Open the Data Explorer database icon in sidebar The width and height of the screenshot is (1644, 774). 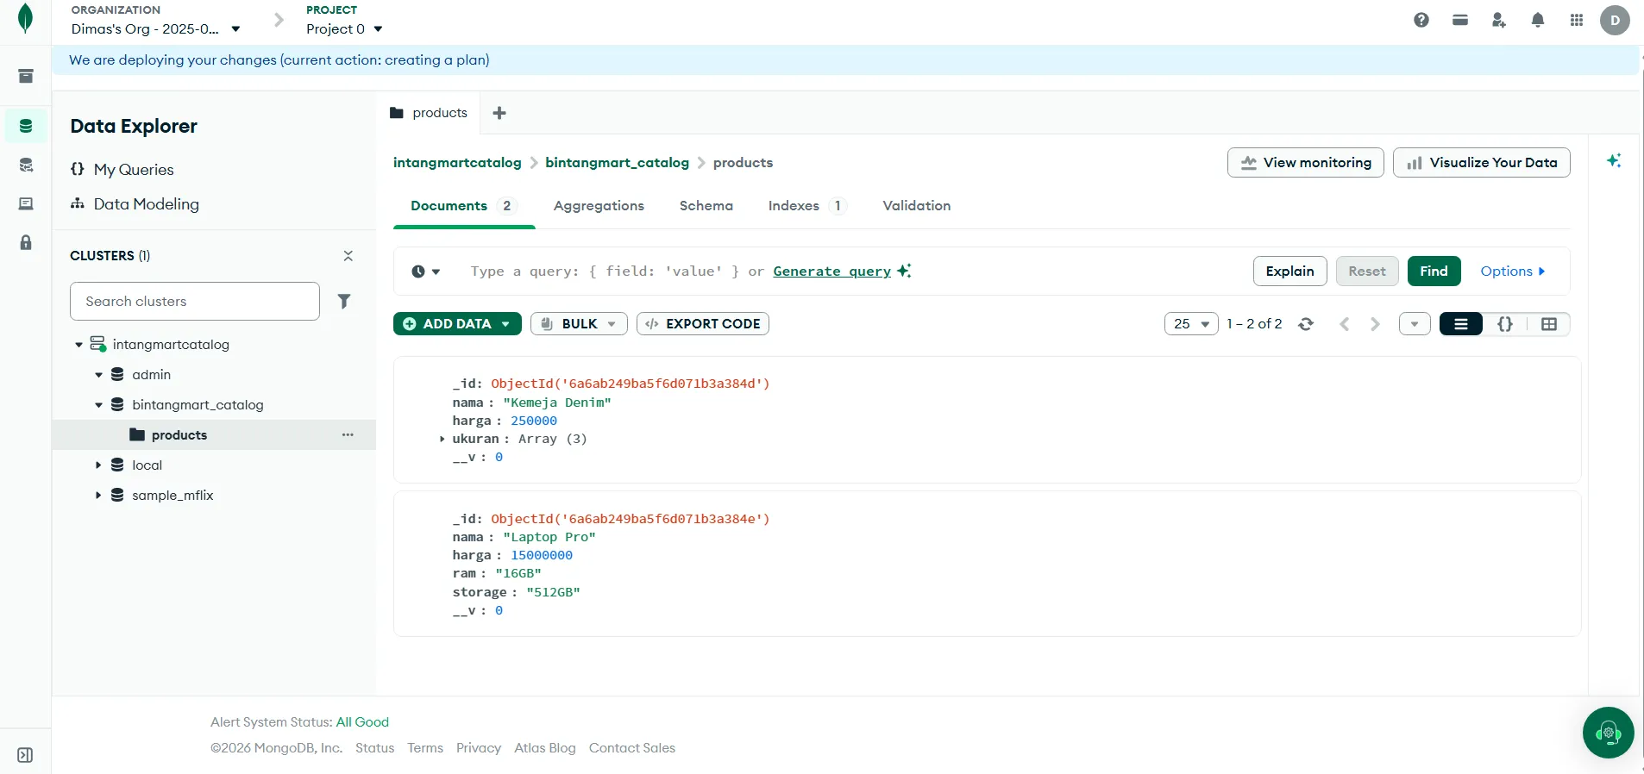[26, 126]
